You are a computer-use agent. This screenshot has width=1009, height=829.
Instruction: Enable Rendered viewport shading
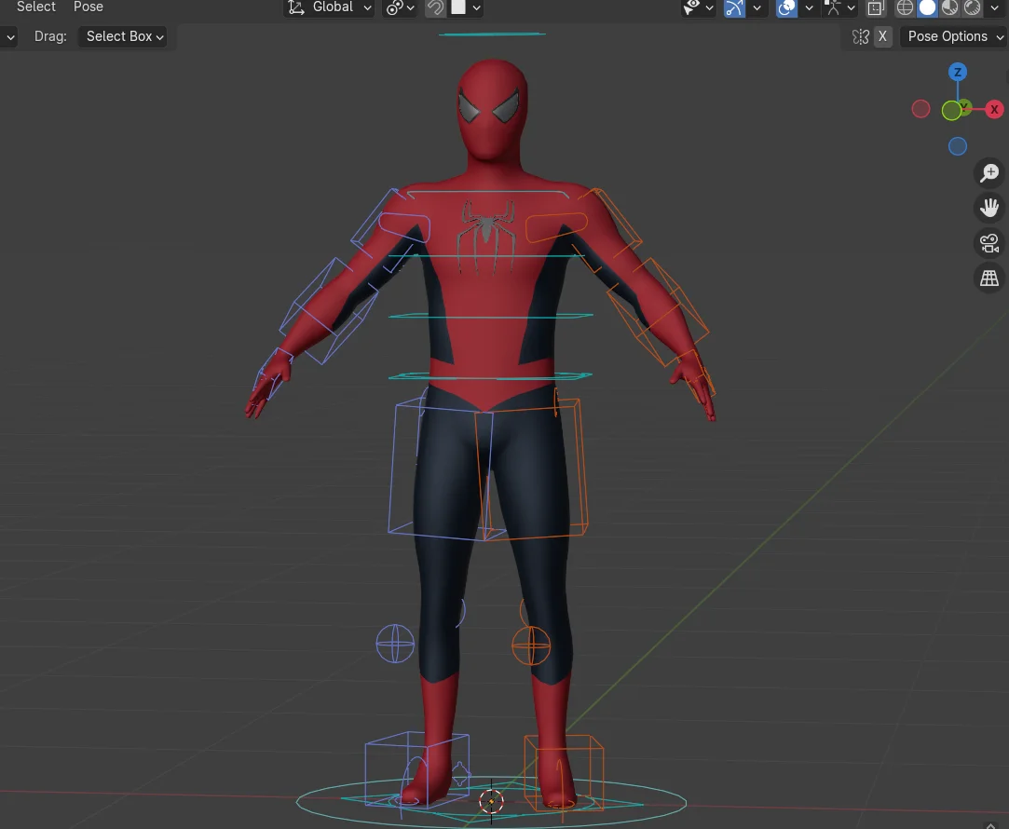(973, 8)
